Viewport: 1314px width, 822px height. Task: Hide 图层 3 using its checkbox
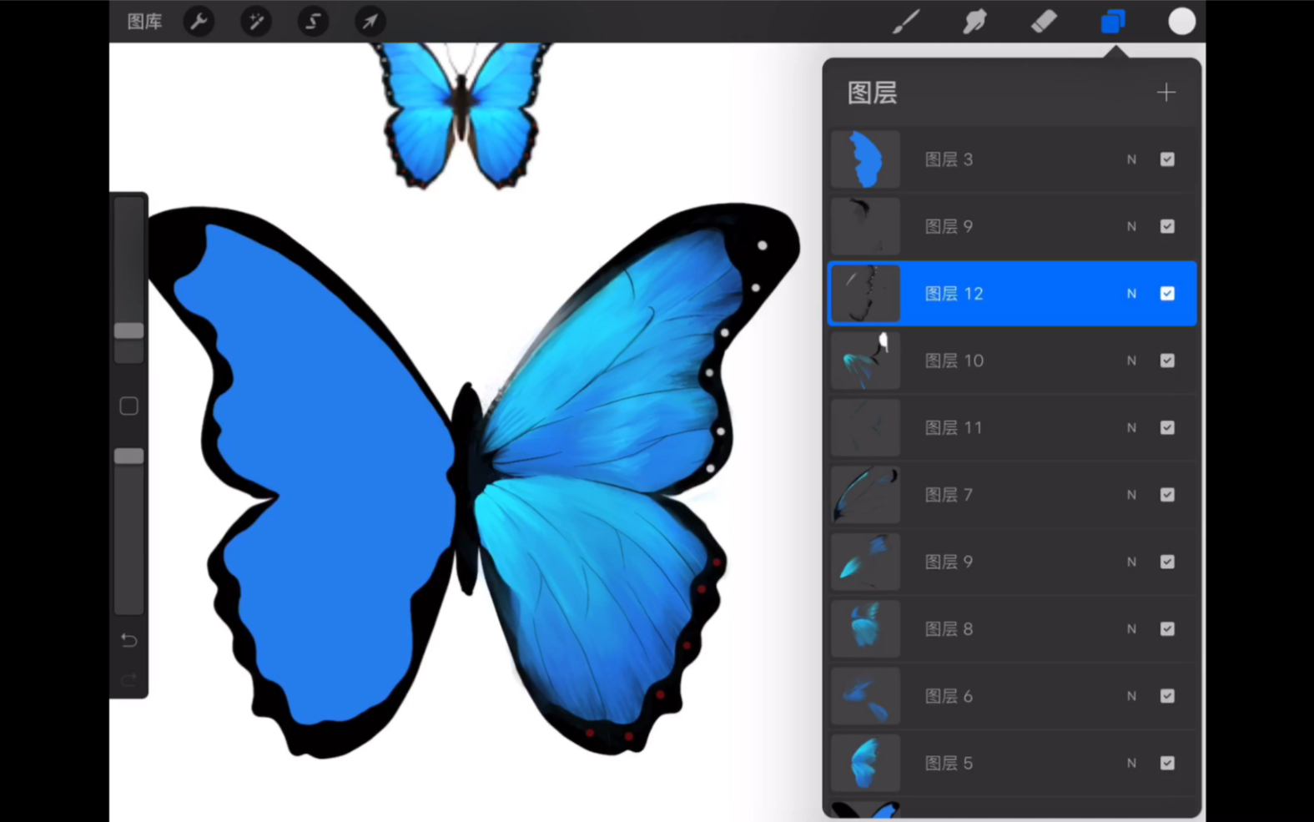click(1167, 159)
